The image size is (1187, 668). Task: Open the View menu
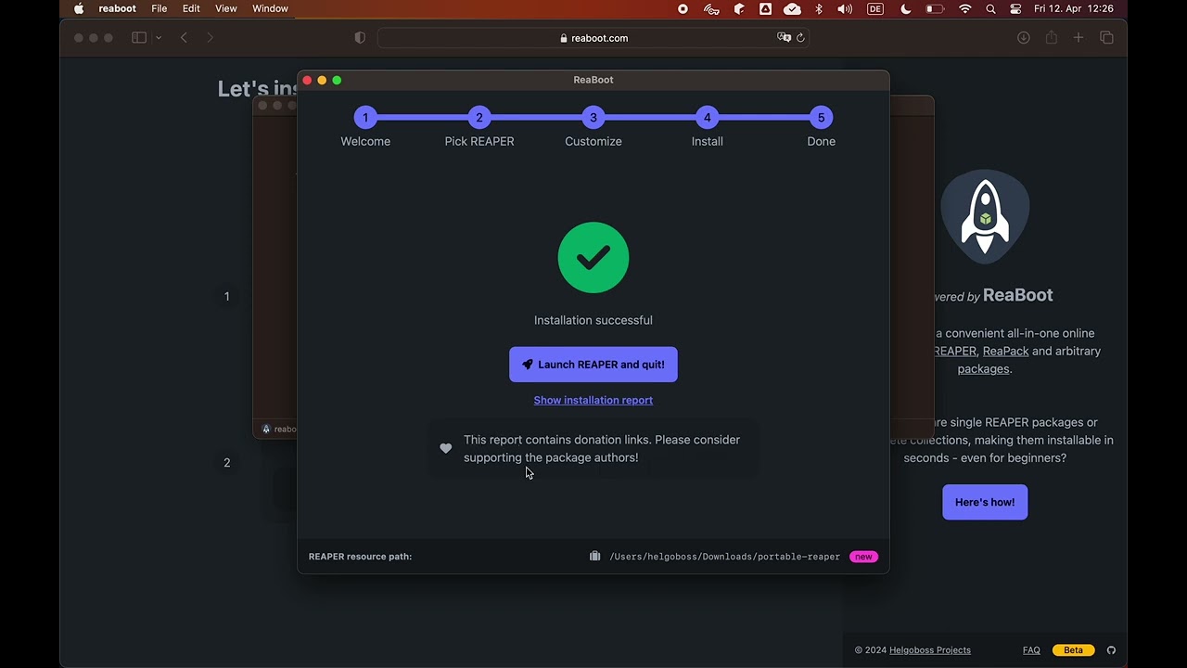pyautogui.click(x=226, y=9)
